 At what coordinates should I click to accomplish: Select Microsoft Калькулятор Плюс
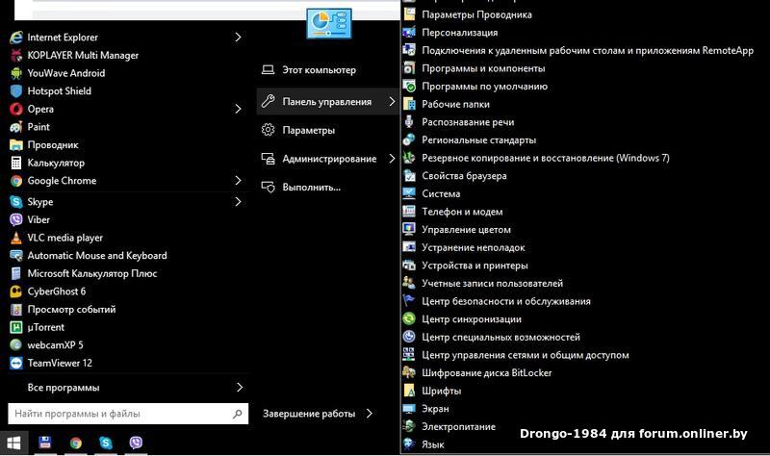(92, 273)
